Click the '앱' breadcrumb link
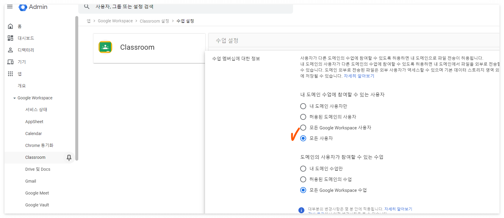Image resolution: width=504 pixels, height=218 pixels. 89,21
